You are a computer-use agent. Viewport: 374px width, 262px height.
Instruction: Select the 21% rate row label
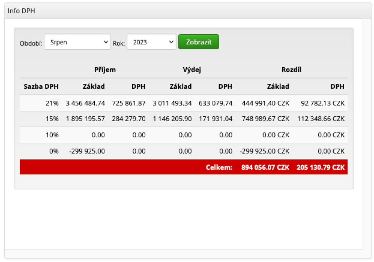52,103
